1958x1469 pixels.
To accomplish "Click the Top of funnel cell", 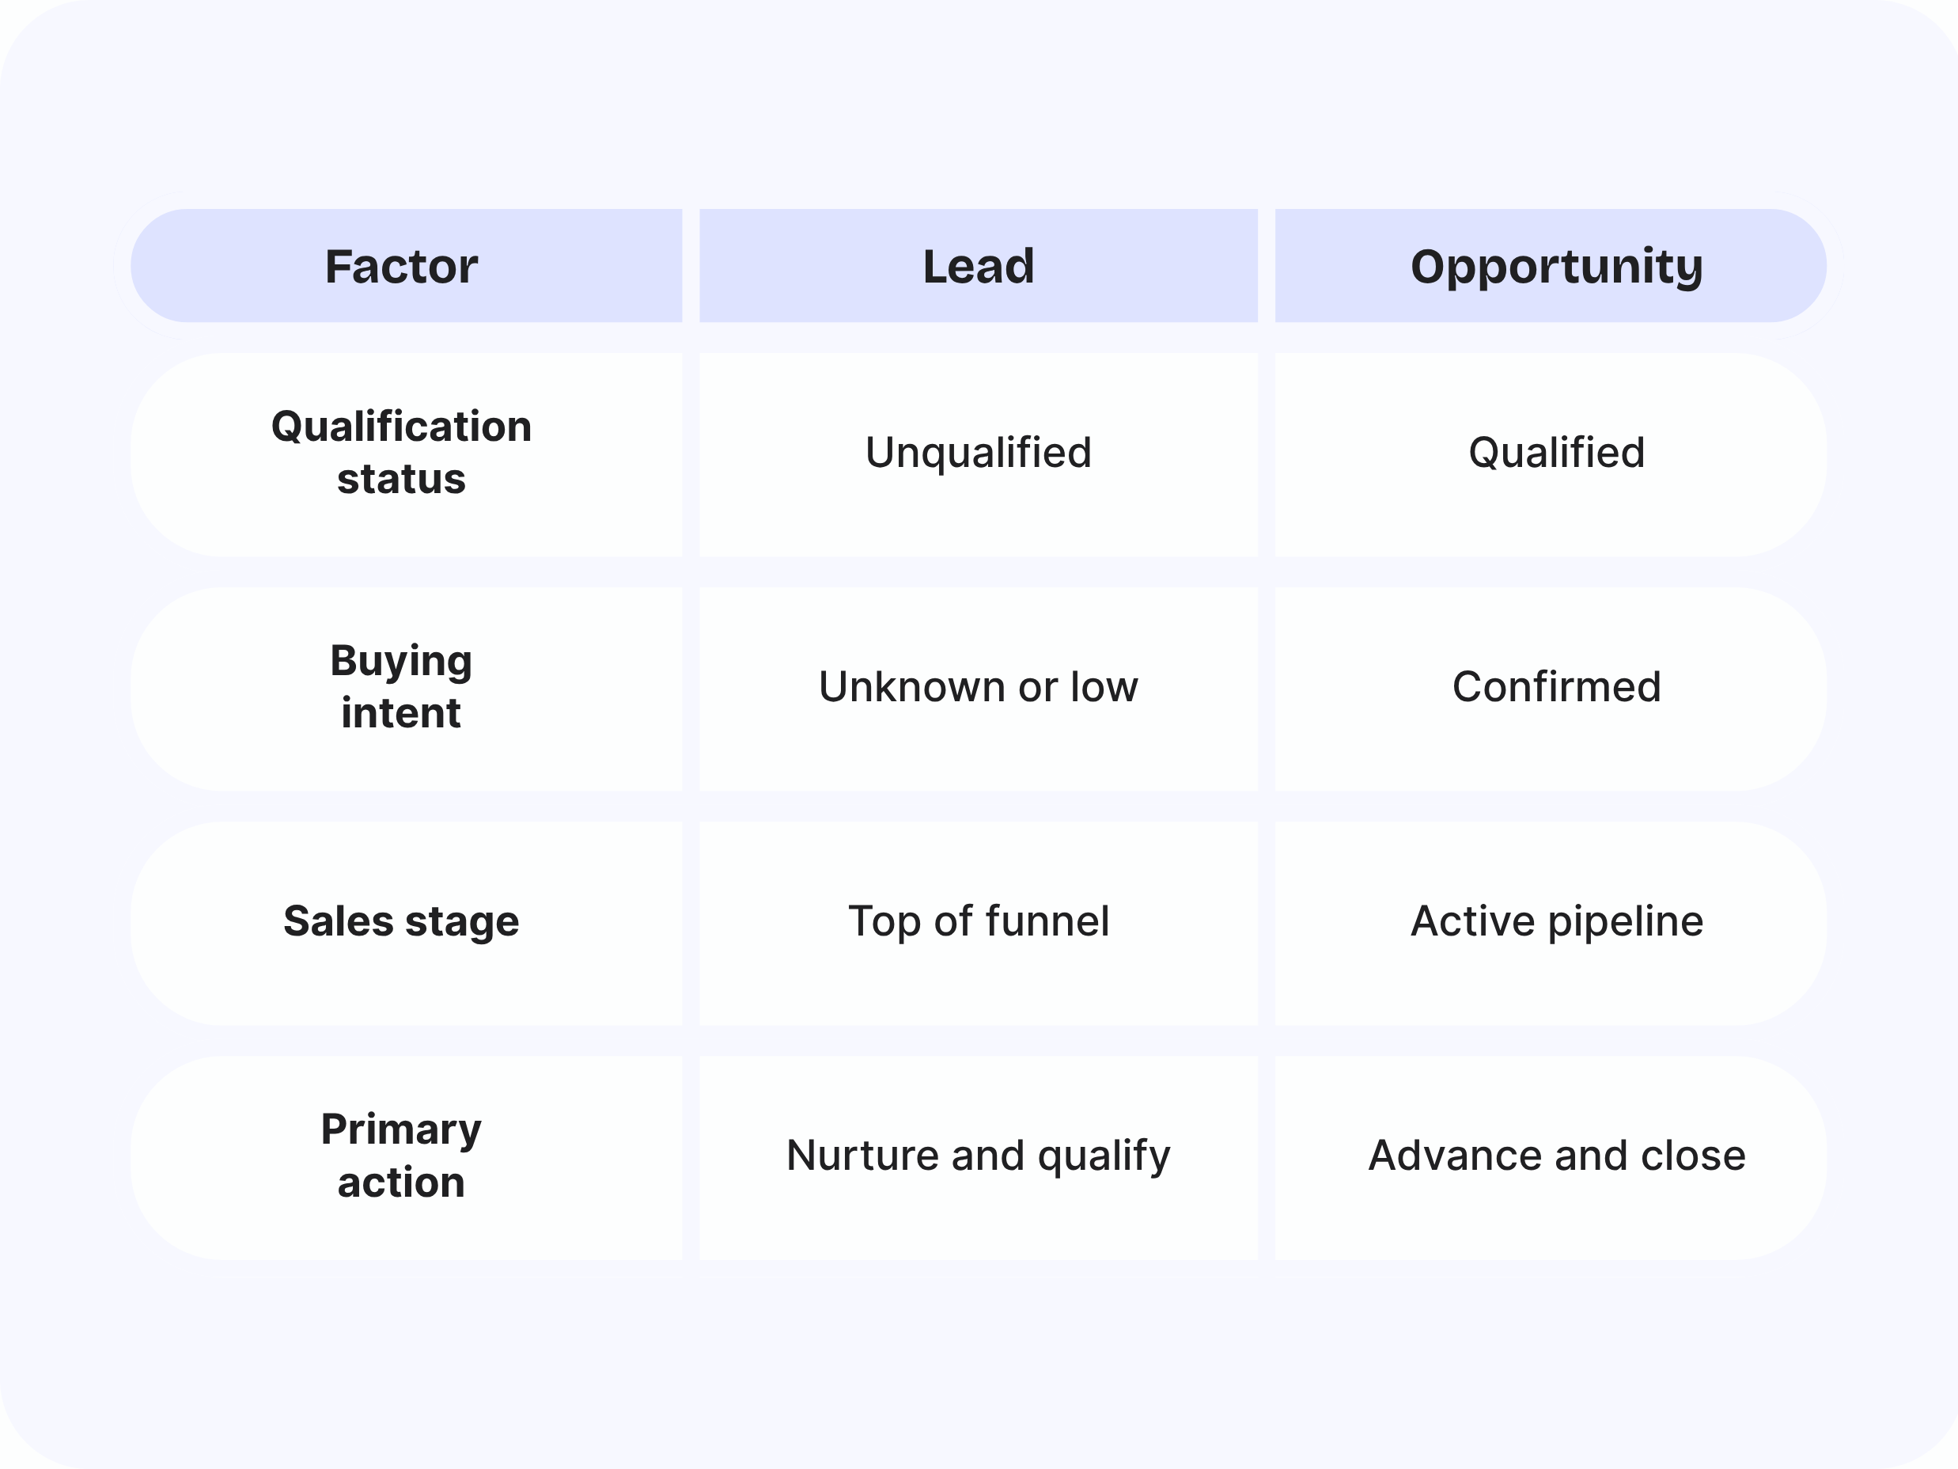I will coord(978,924).
